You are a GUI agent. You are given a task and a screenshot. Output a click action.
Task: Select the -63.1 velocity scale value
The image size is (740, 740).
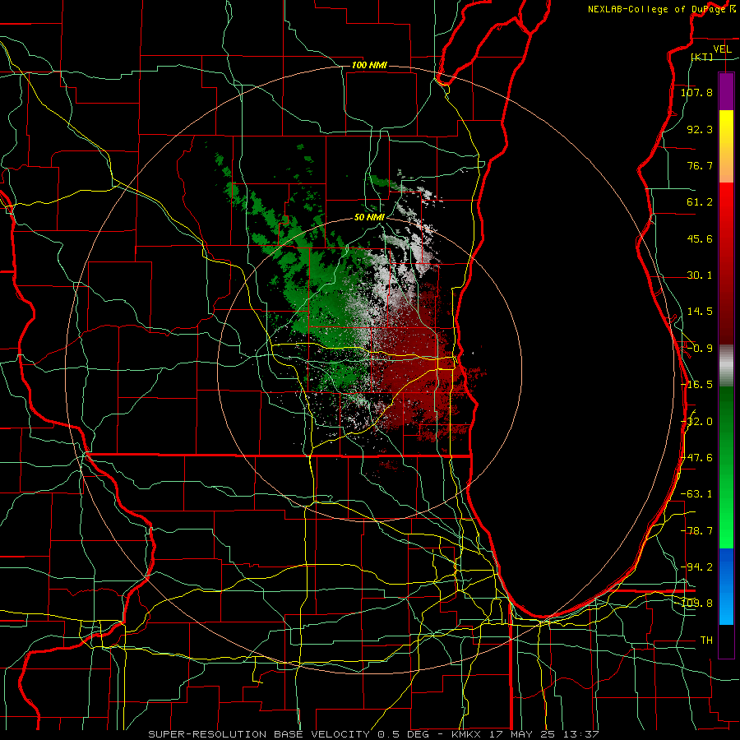(696, 494)
